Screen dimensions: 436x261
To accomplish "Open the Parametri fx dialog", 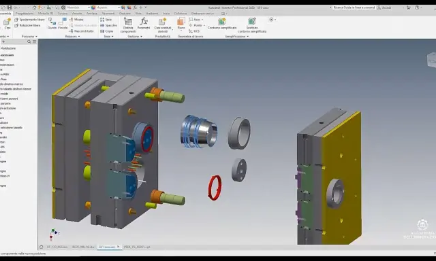I will pos(144,23).
